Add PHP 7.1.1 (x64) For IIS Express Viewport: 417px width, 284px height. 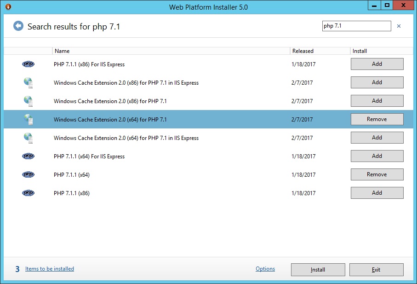377,156
